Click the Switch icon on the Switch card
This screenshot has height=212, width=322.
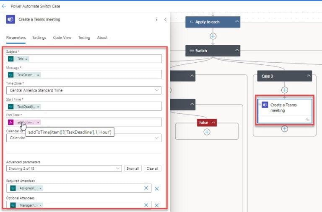click(x=191, y=51)
